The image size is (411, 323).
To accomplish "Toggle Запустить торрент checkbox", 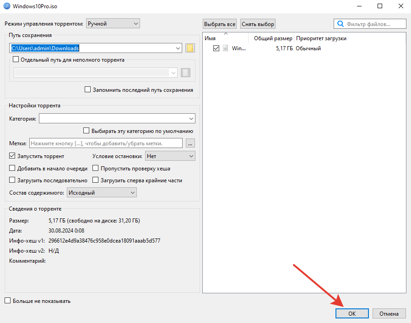I will pyautogui.click(x=12, y=156).
